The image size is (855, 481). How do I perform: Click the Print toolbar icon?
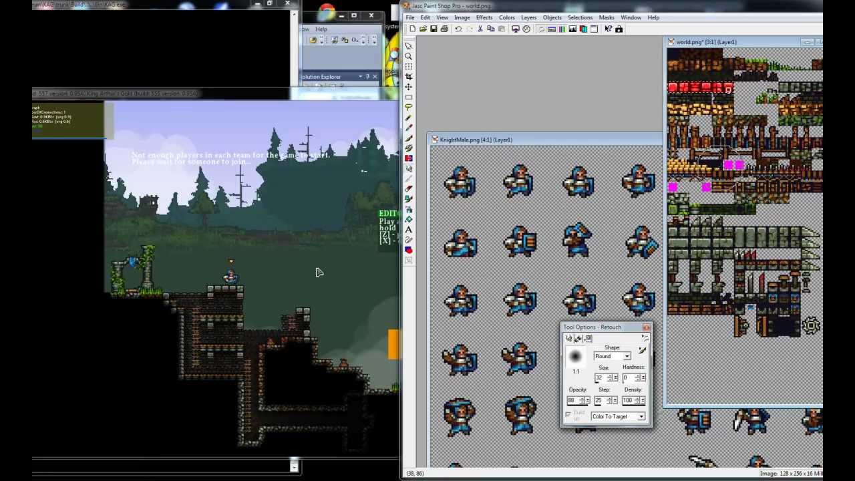444,29
